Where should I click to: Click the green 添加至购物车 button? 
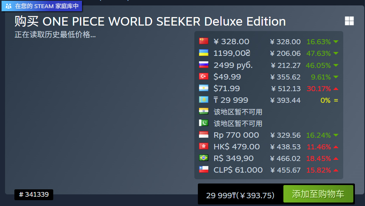318,194
